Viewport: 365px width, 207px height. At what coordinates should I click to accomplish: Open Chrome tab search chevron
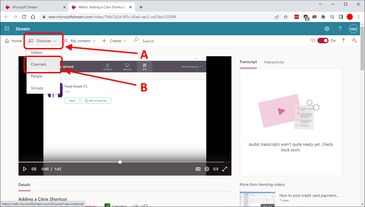click(x=320, y=4)
